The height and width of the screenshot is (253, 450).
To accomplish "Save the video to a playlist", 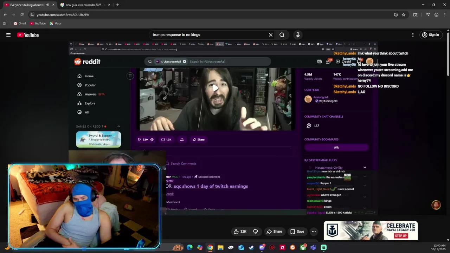I will pos(297,232).
